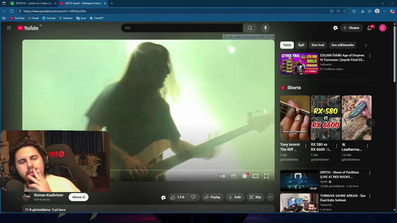This screenshot has height=223, width=397.
Task: Enter fullscreen mode
Action: pos(266,176)
